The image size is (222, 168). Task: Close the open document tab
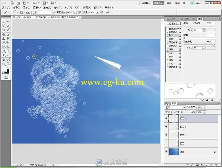coord(80,17)
